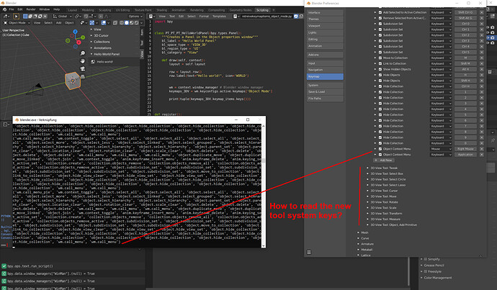Select the Tweak select tool icon in 3D viewport header
This screenshot has width=497, height=290.
pyautogui.click(x=16, y=16)
